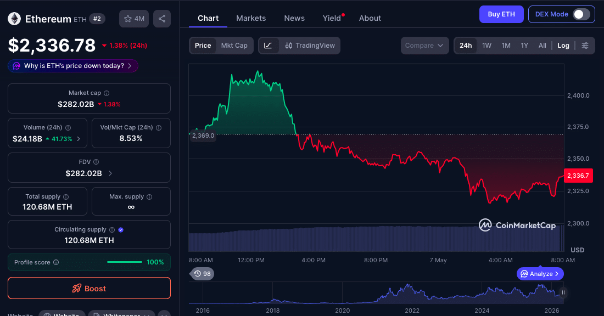Click the opening price marker 2,369.0
Screen dimensions: 604x316
click(203, 136)
